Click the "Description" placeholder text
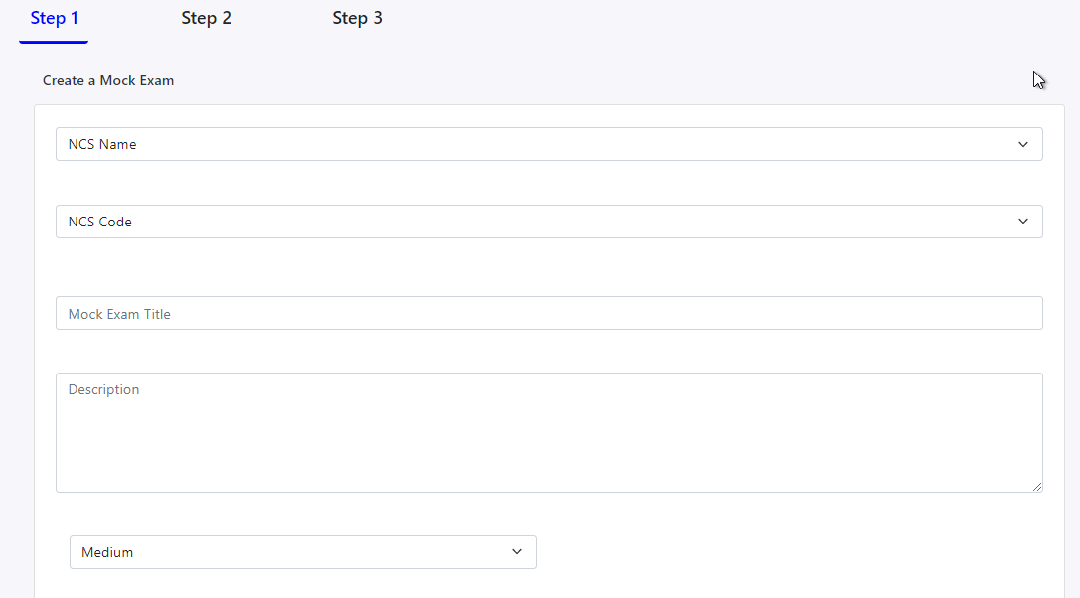 (103, 389)
